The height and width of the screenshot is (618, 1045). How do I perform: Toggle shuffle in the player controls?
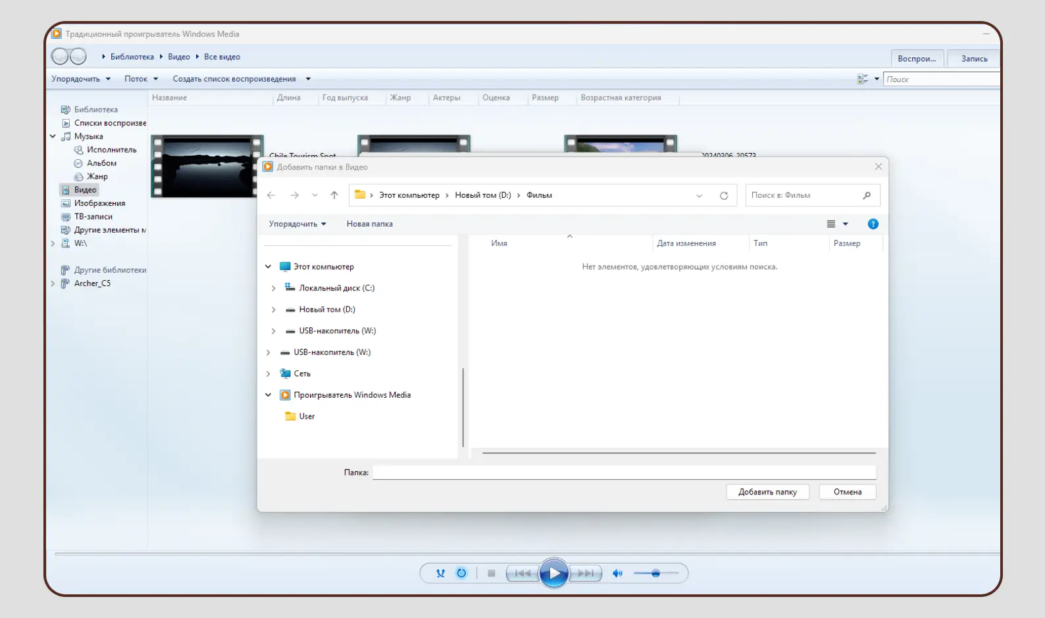(x=440, y=573)
